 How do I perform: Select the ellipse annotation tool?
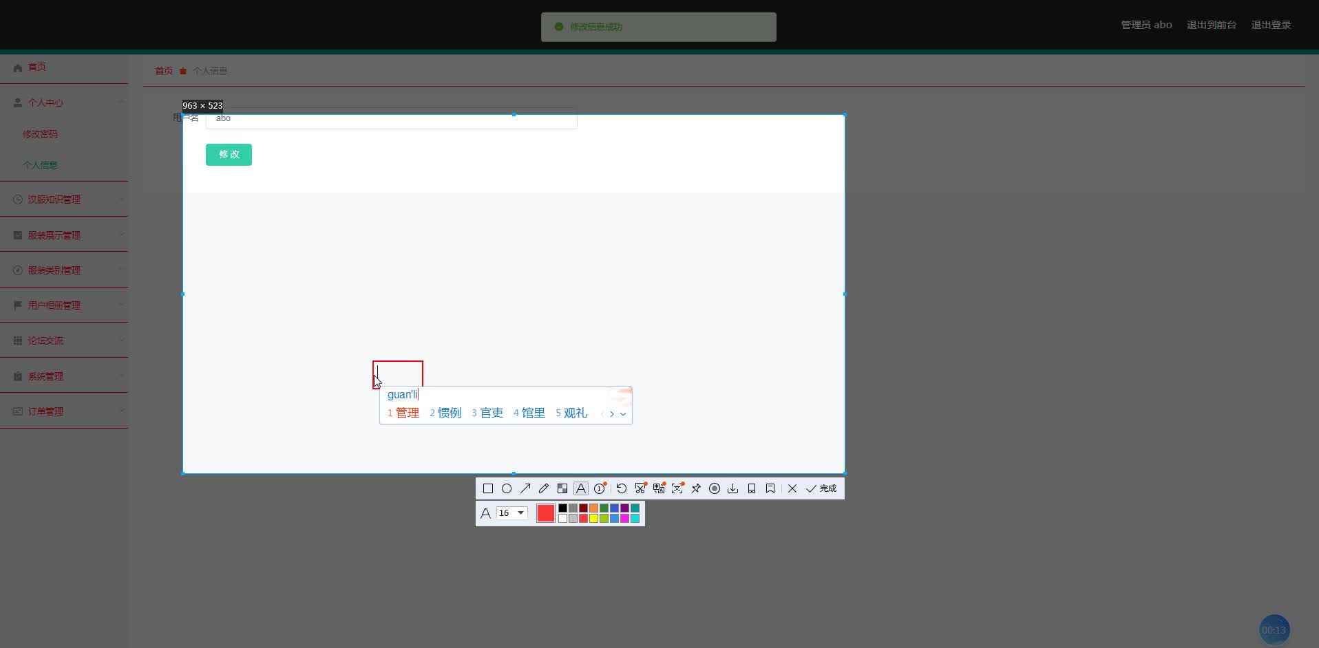click(507, 488)
